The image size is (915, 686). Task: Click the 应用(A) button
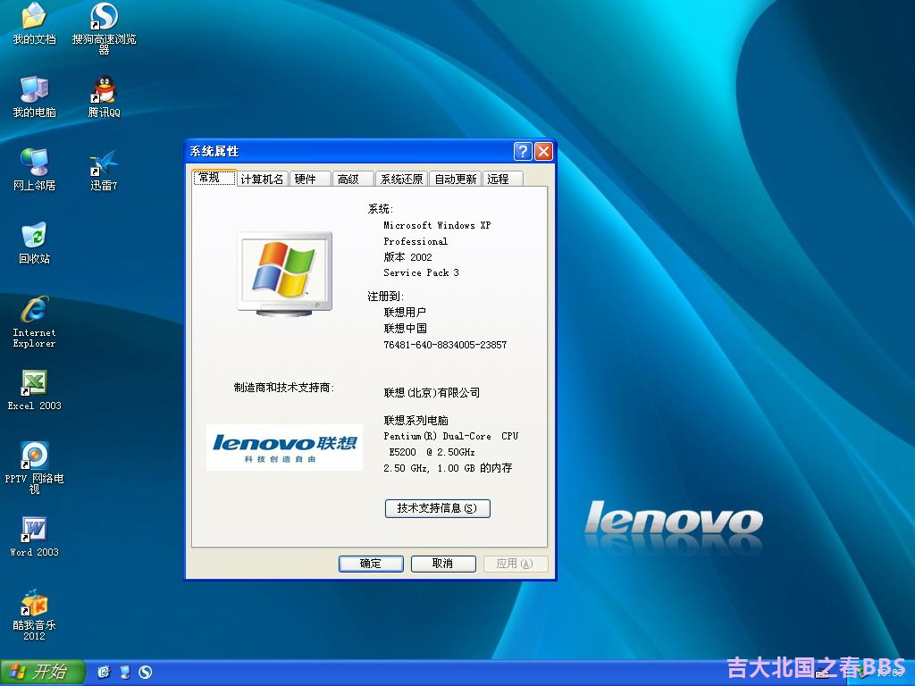516,564
